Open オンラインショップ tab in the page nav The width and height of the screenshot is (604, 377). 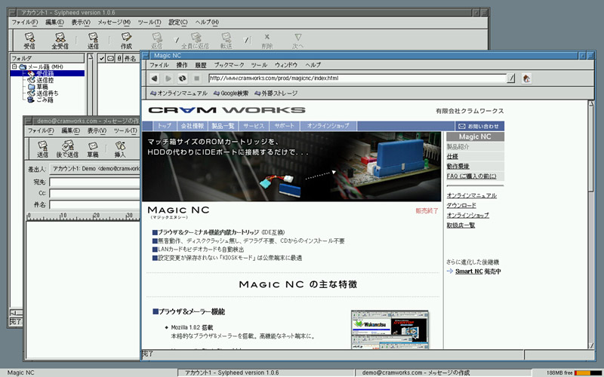point(328,126)
